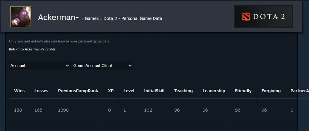Click the Forgiving column header

pos(271,91)
